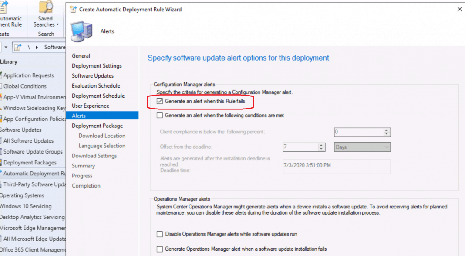Click the Application Requests tree icon

[1, 75]
